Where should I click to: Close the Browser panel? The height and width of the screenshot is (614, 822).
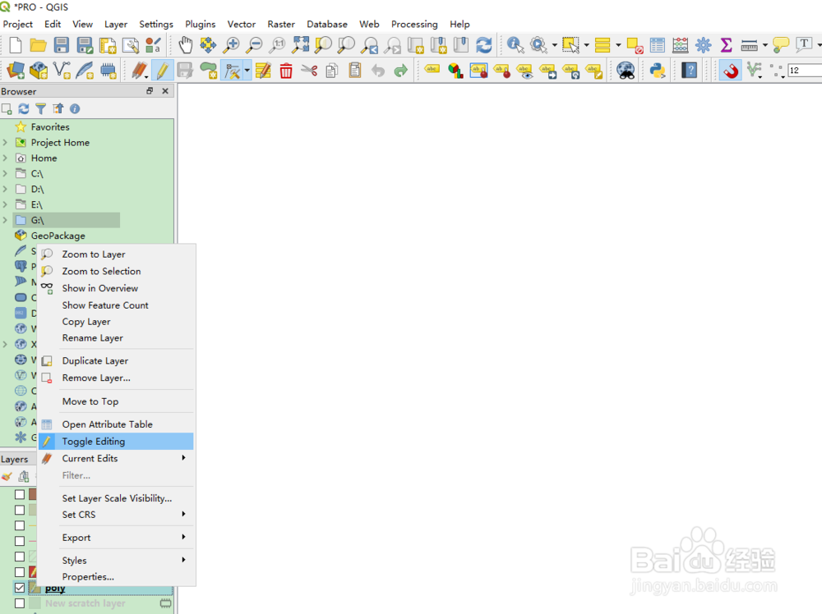pyautogui.click(x=165, y=91)
